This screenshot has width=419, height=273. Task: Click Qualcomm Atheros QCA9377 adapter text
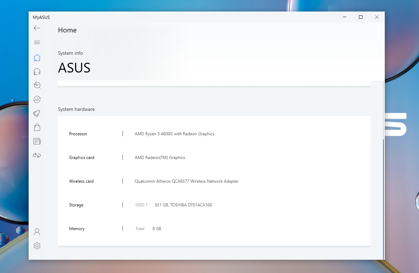(187, 181)
